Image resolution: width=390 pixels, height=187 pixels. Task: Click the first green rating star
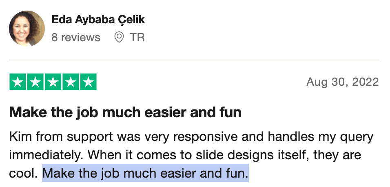pos(18,82)
